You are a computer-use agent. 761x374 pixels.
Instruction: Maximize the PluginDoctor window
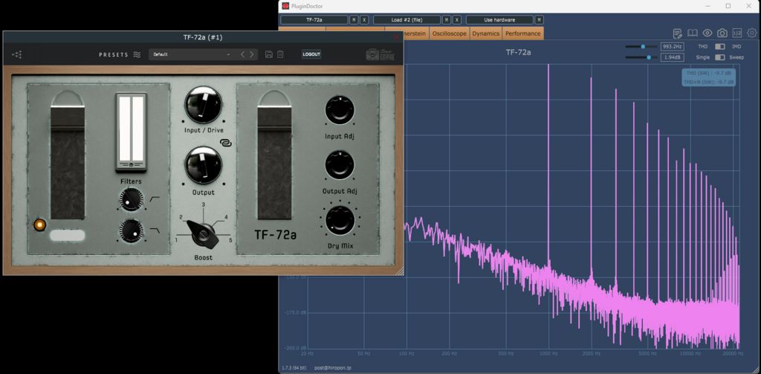[728, 6]
